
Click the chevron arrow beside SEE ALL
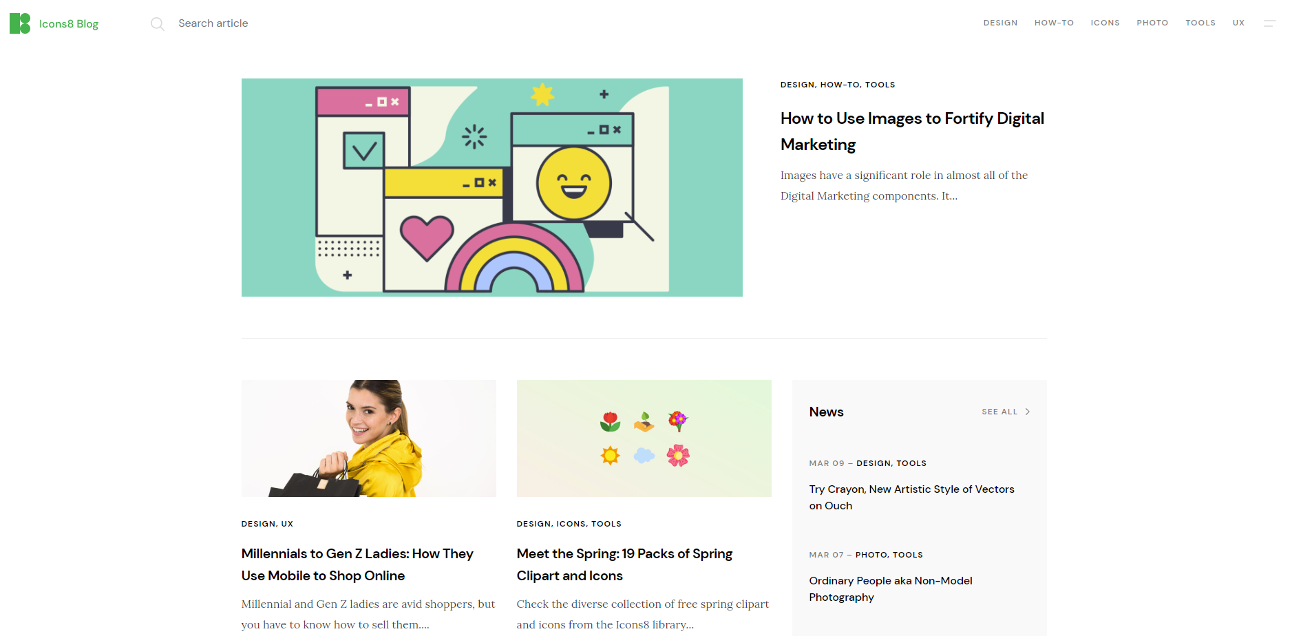[x=1028, y=412]
